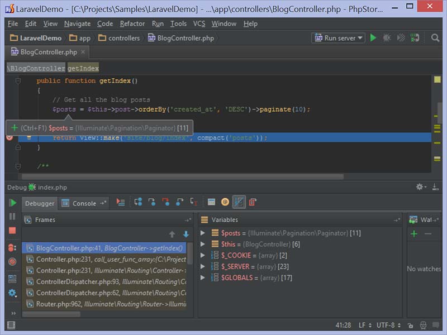This screenshot has width=447, height=335.
Task: Pause the program in Debug panel
Action: click(12, 217)
